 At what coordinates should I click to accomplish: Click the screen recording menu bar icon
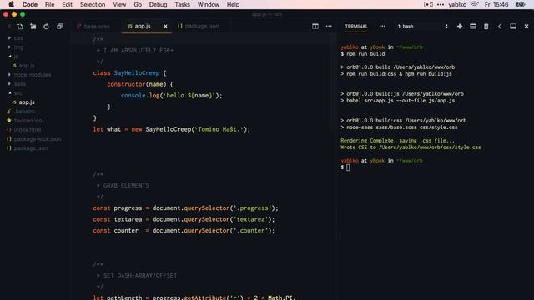428,4
